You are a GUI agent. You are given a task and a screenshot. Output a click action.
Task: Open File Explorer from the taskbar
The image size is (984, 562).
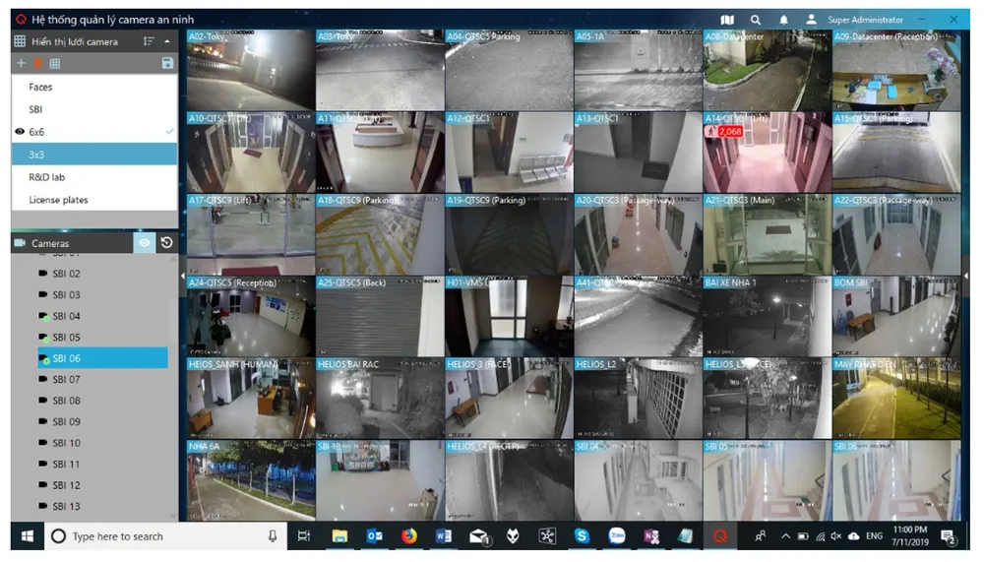tap(339, 536)
